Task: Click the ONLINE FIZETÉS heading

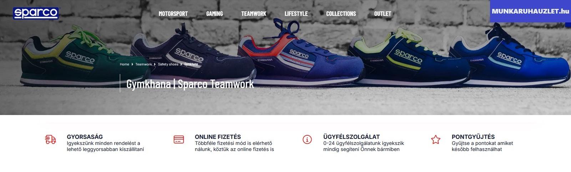Action: 218,137
